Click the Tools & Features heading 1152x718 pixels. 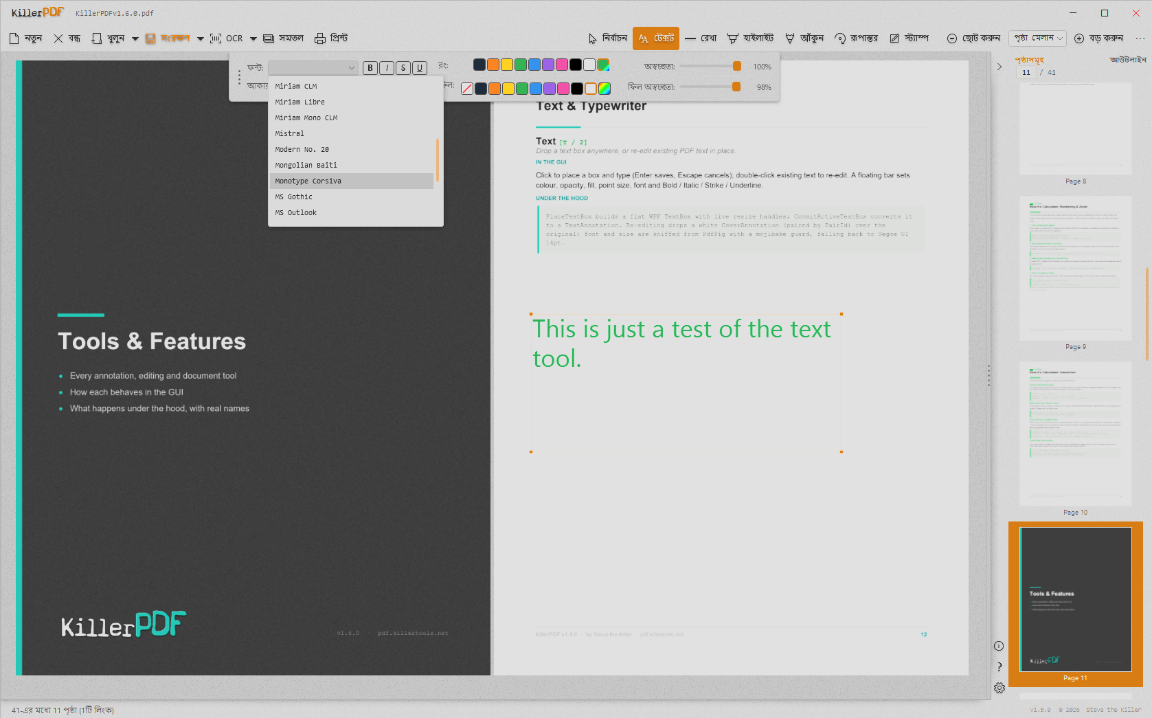(152, 341)
